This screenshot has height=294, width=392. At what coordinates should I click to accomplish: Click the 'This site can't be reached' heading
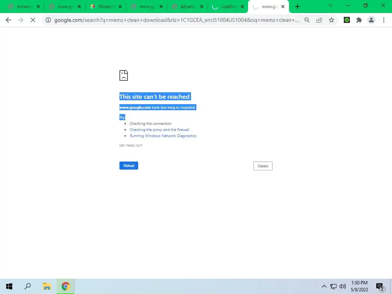[155, 96]
